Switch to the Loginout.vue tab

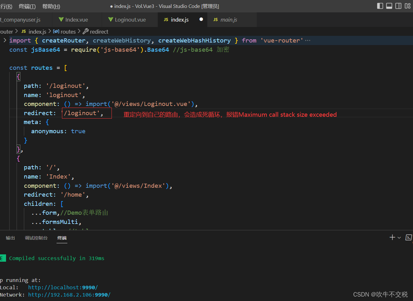(130, 20)
